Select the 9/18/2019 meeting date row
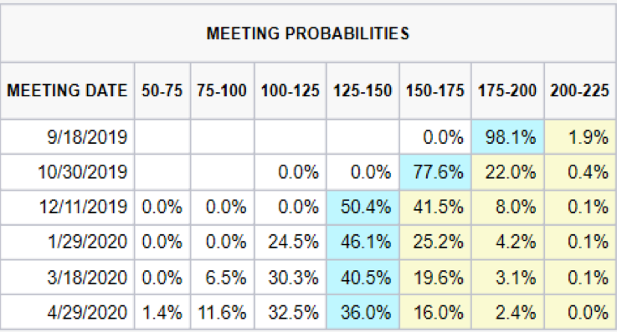Image resolution: width=617 pixels, height=332 pixels. click(308, 137)
